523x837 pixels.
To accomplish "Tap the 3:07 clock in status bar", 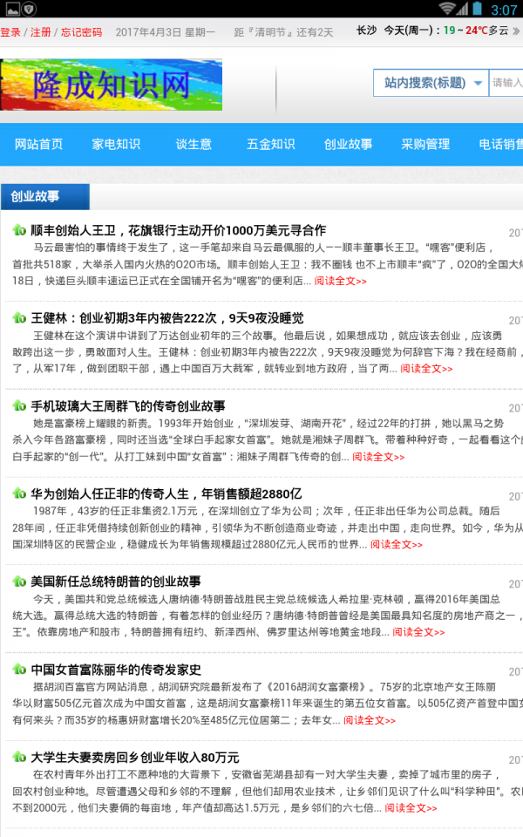I will (504, 10).
